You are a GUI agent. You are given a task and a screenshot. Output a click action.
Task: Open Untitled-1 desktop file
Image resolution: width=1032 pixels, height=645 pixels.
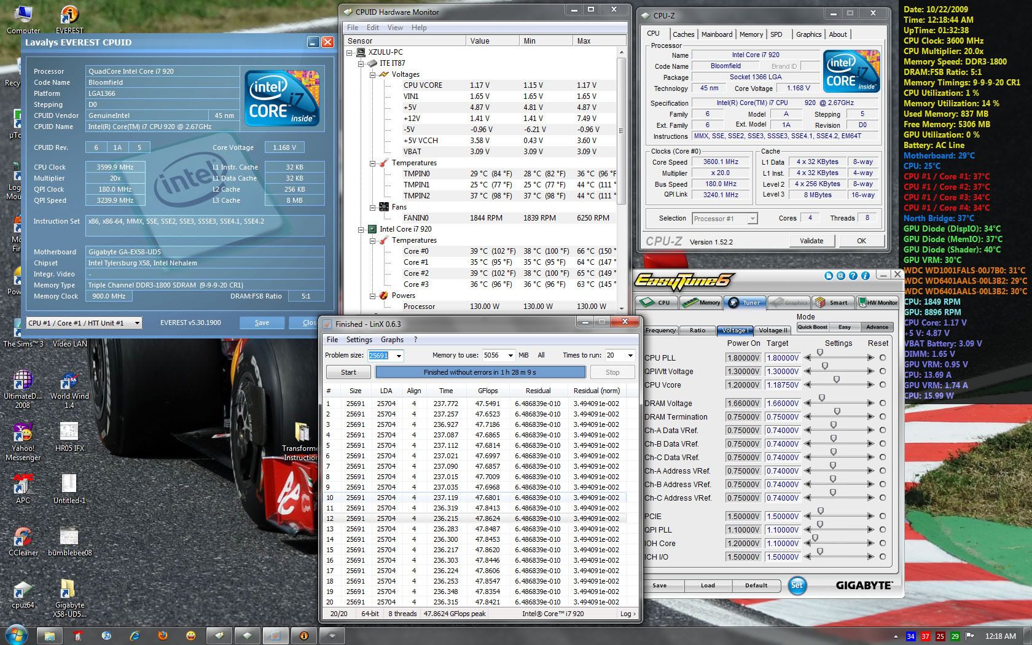point(69,490)
